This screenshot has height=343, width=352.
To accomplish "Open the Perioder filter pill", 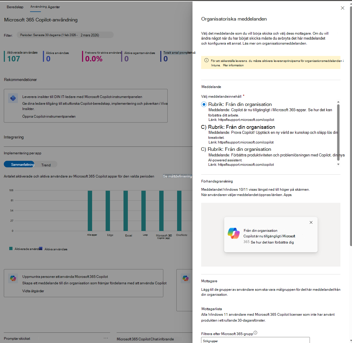I will [65, 35].
